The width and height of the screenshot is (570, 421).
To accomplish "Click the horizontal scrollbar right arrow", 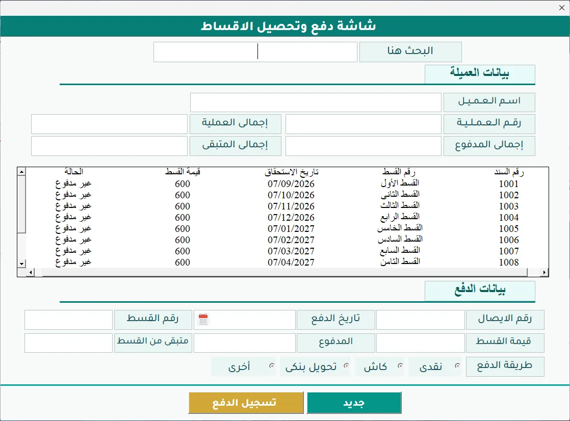I will tap(544, 272).
